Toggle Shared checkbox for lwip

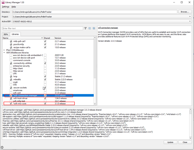pyautogui.click(x=45, y=76)
